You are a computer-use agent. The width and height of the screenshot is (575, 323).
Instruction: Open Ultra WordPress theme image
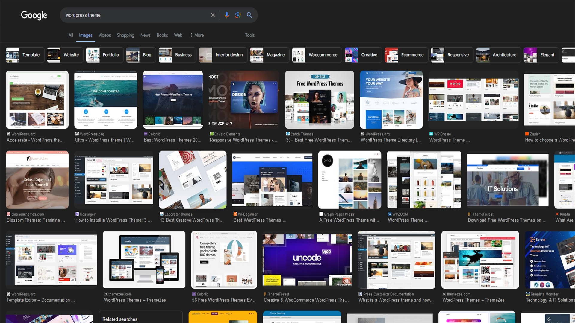pos(105,99)
